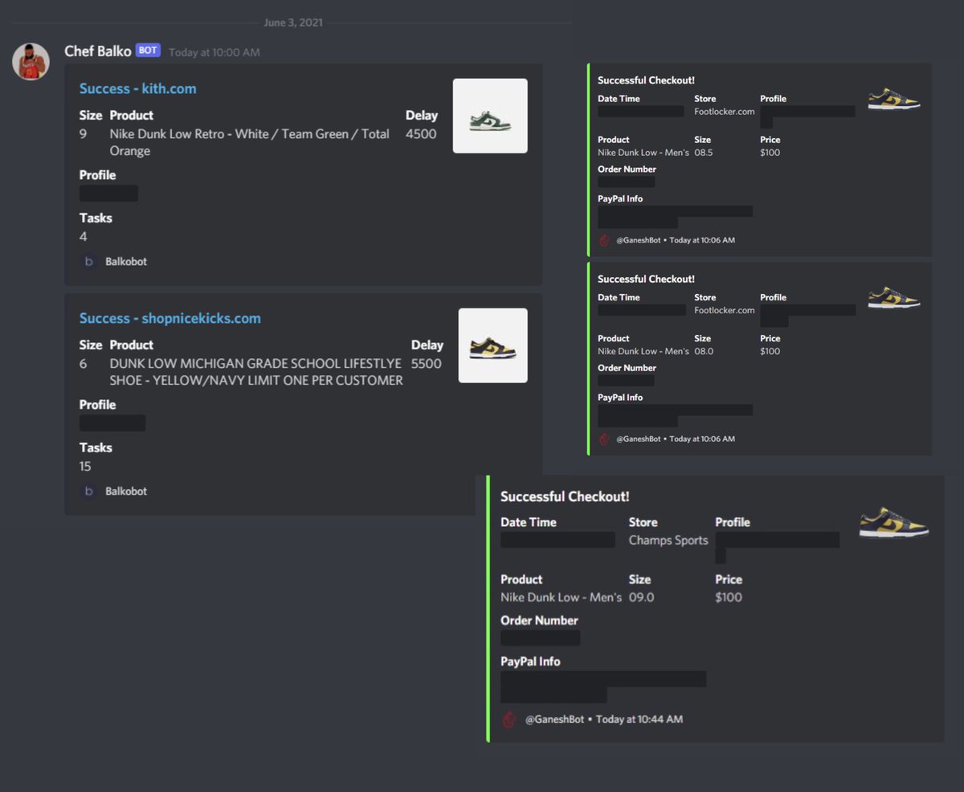The height and width of the screenshot is (792, 964).
Task: Click the 4500 delay value
Action: coord(421,134)
